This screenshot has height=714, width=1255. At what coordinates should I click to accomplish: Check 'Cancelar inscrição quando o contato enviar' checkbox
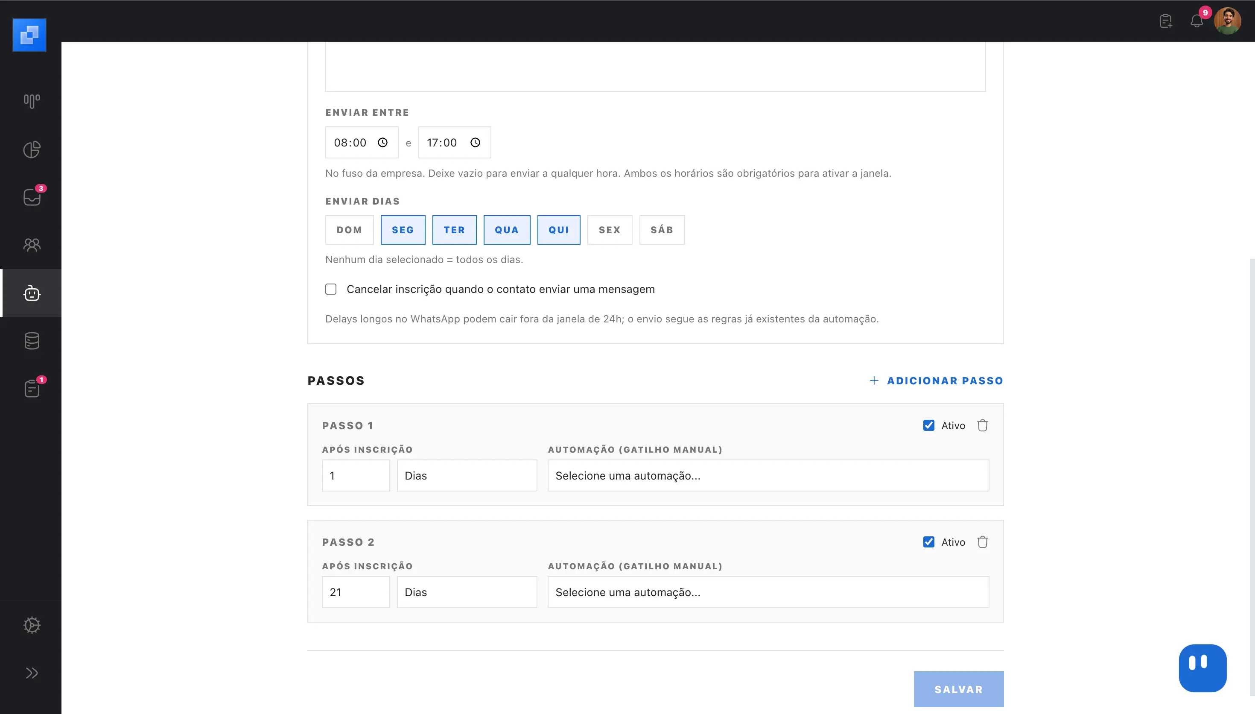point(331,290)
